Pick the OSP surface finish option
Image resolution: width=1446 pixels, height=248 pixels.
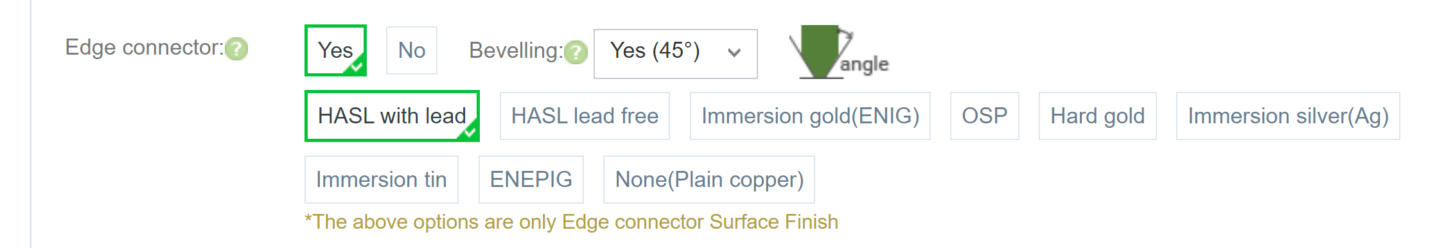click(984, 116)
